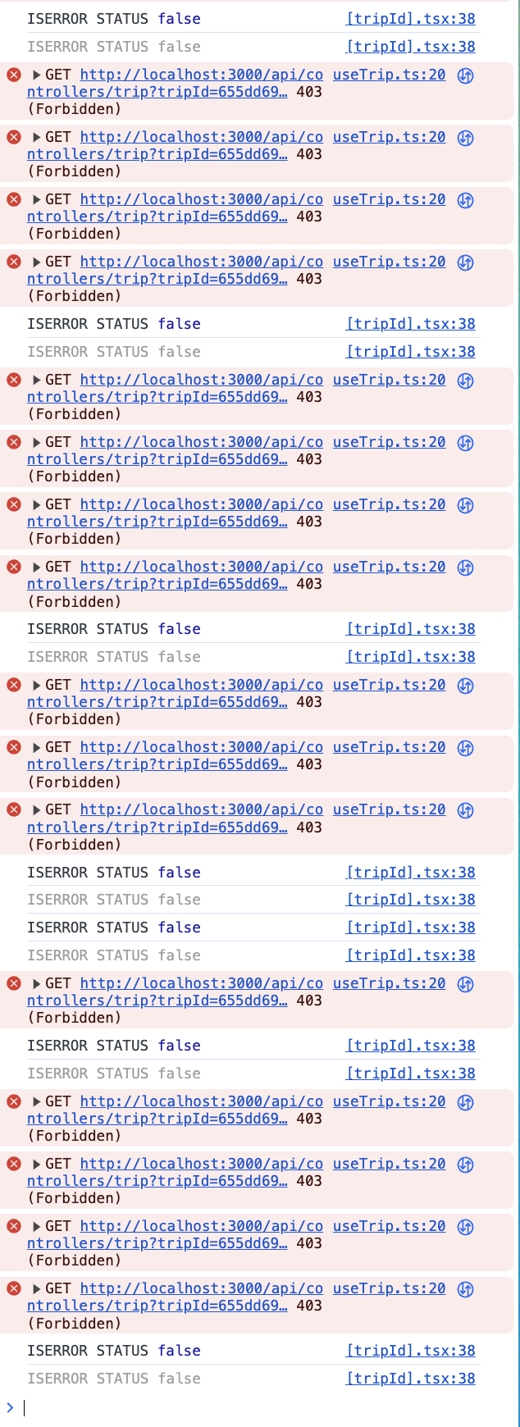The height and width of the screenshot is (1427, 520).
Task: Open the useTrip.ts:20 source link on the first error
Action: pyautogui.click(x=390, y=75)
